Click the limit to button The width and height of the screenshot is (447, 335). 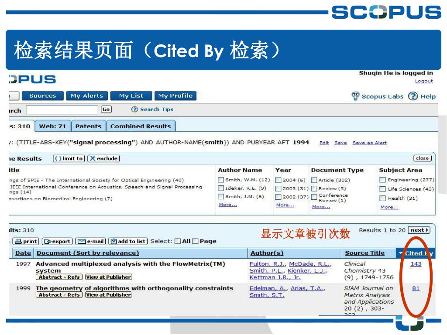point(69,158)
